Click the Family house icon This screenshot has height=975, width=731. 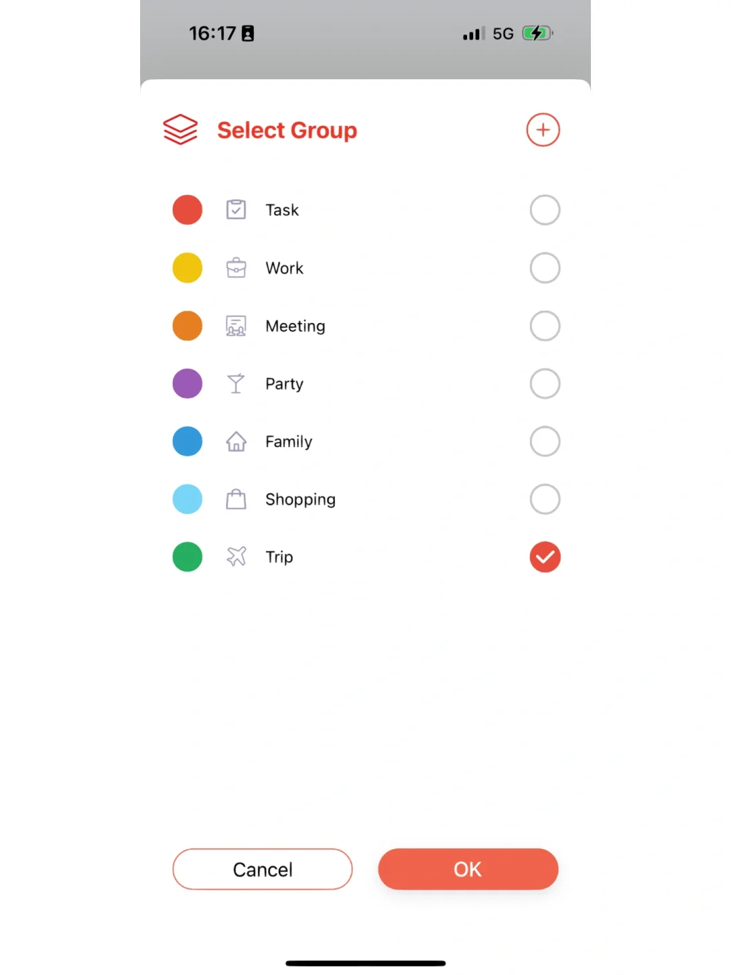[x=236, y=441]
